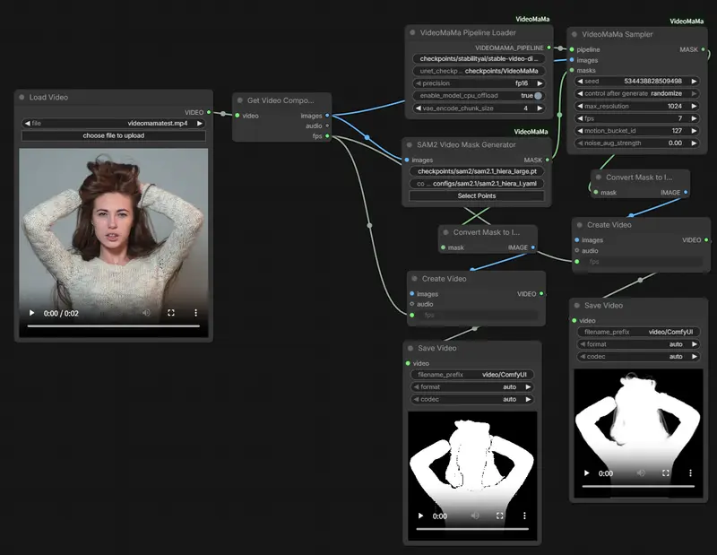Open control after generate randomize dropdown
The image size is (717, 555).
(636, 92)
